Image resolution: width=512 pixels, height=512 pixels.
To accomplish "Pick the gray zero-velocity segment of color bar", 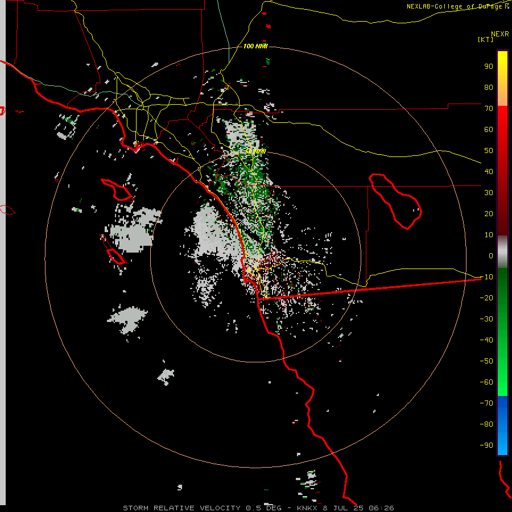I will pyautogui.click(x=502, y=252).
